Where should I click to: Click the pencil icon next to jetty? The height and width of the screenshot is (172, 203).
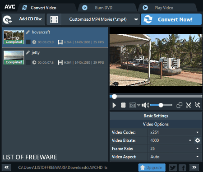click(28, 52)
